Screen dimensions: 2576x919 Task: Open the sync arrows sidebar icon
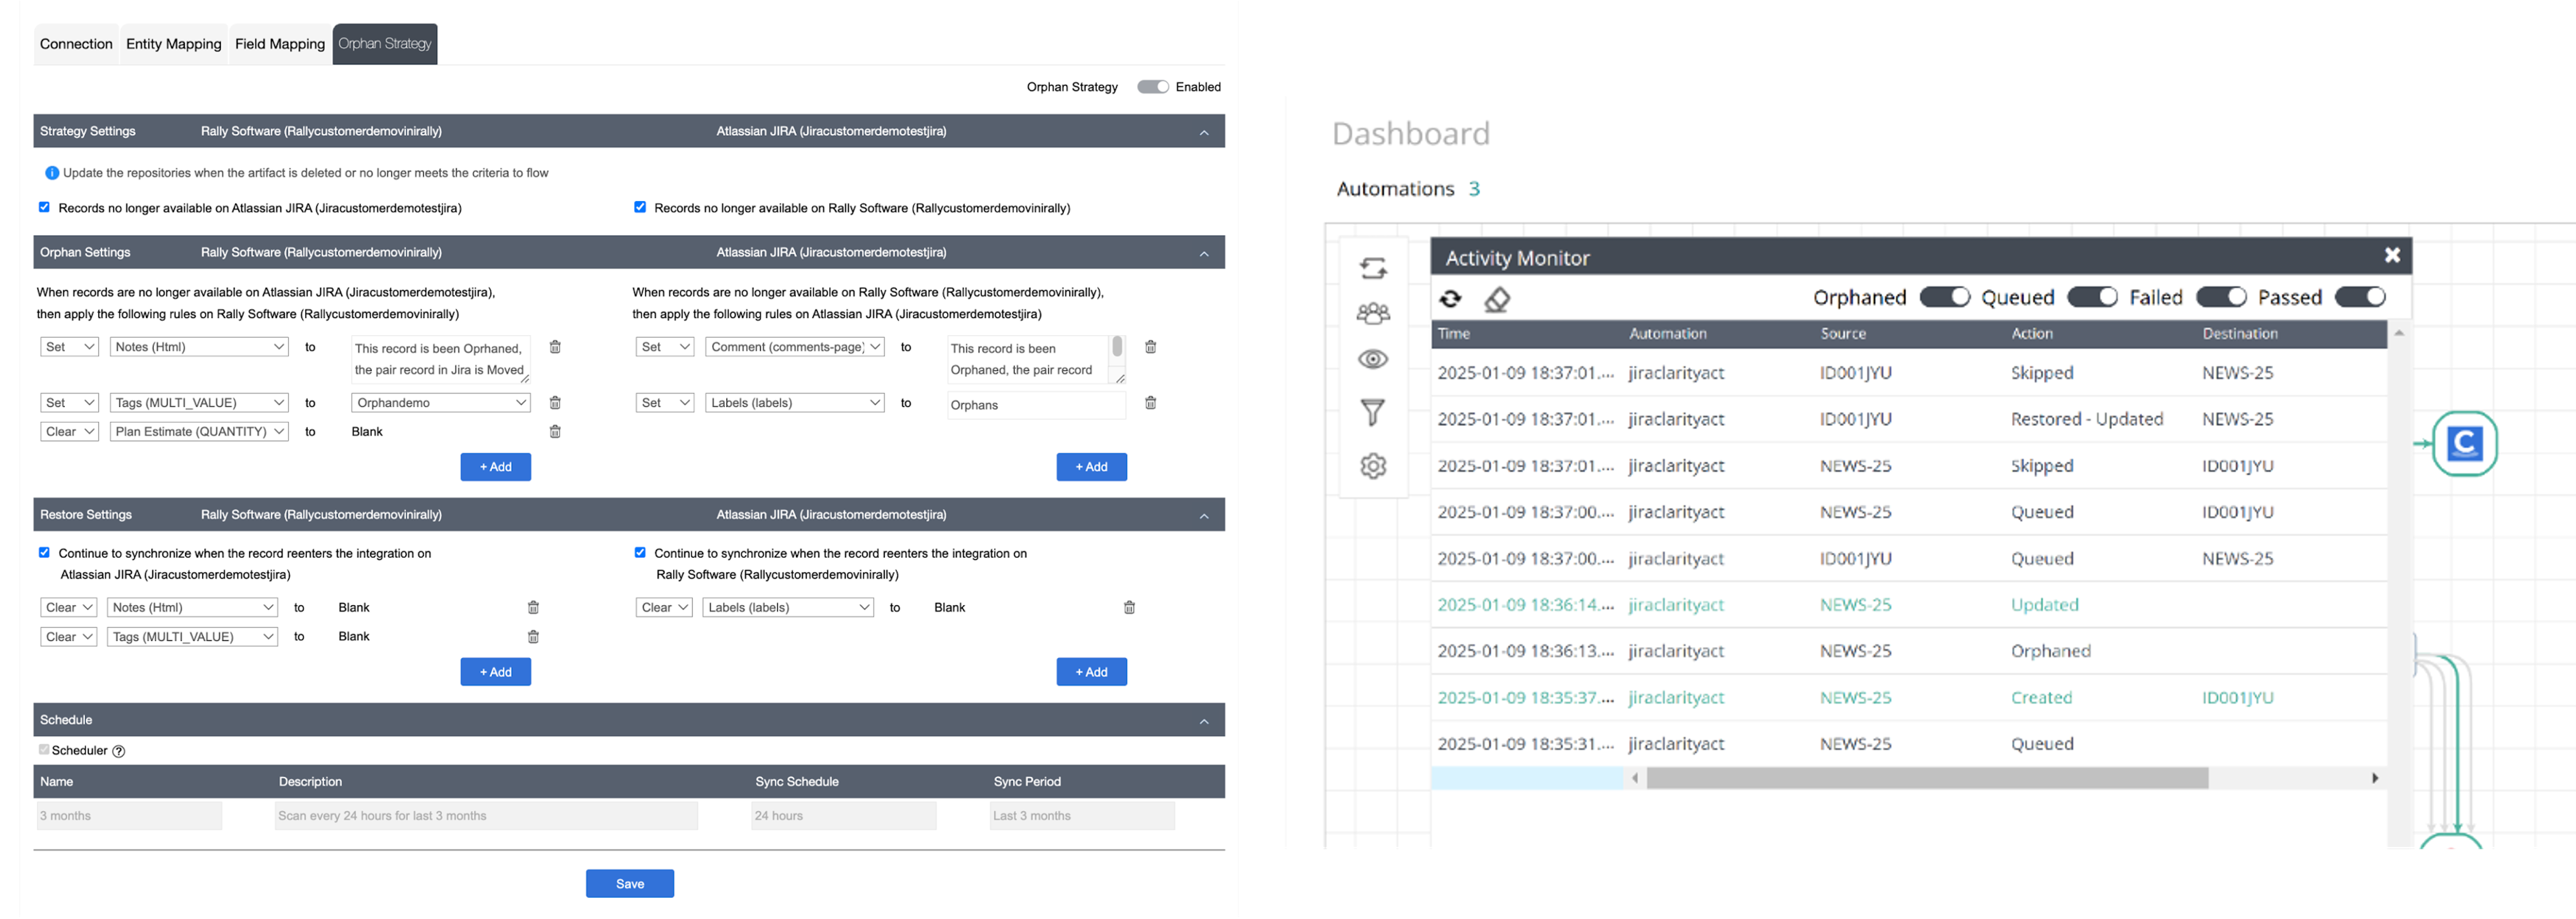pos(1373,268)
